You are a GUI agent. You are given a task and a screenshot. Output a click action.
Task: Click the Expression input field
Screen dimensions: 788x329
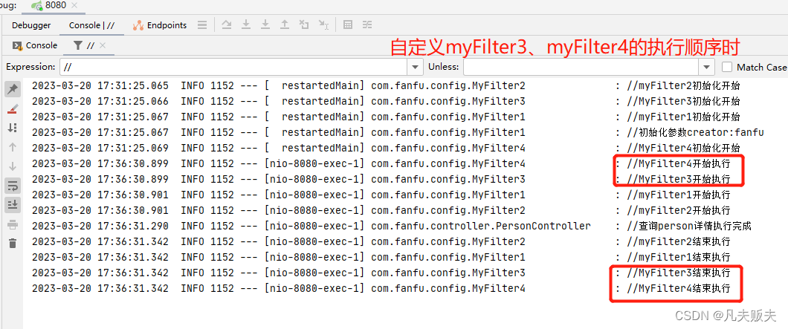tap(235, 67)
